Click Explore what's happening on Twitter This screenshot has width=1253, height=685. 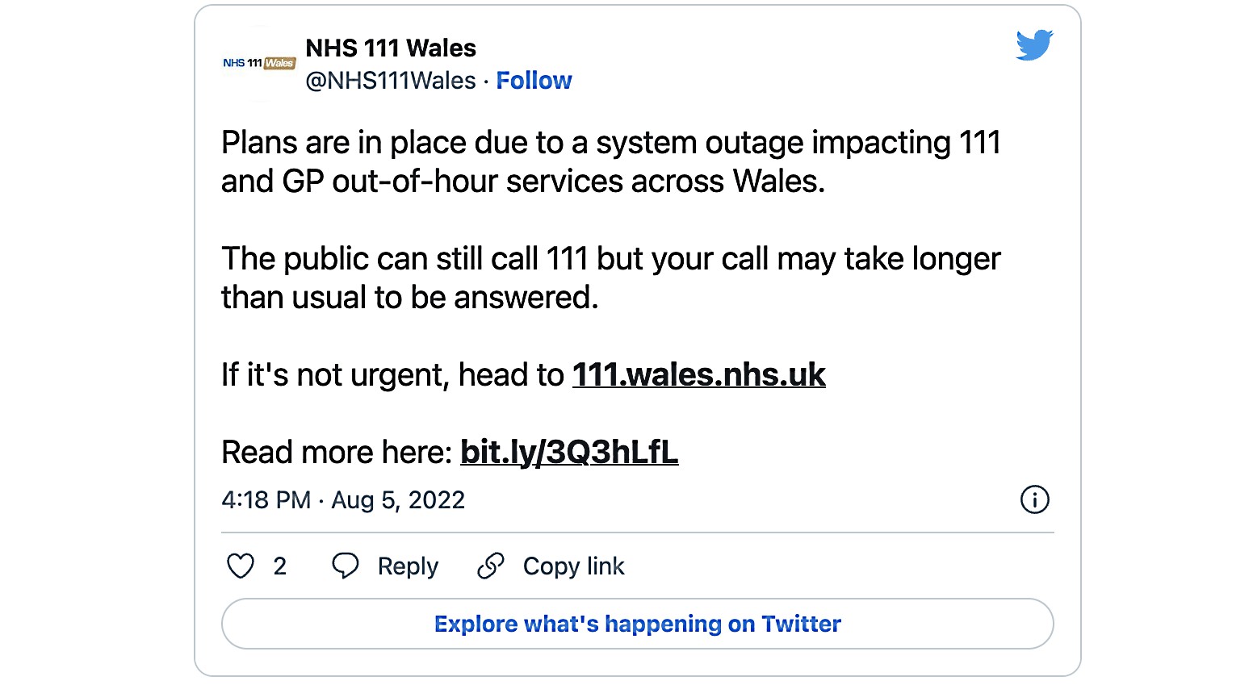[638, 624]
